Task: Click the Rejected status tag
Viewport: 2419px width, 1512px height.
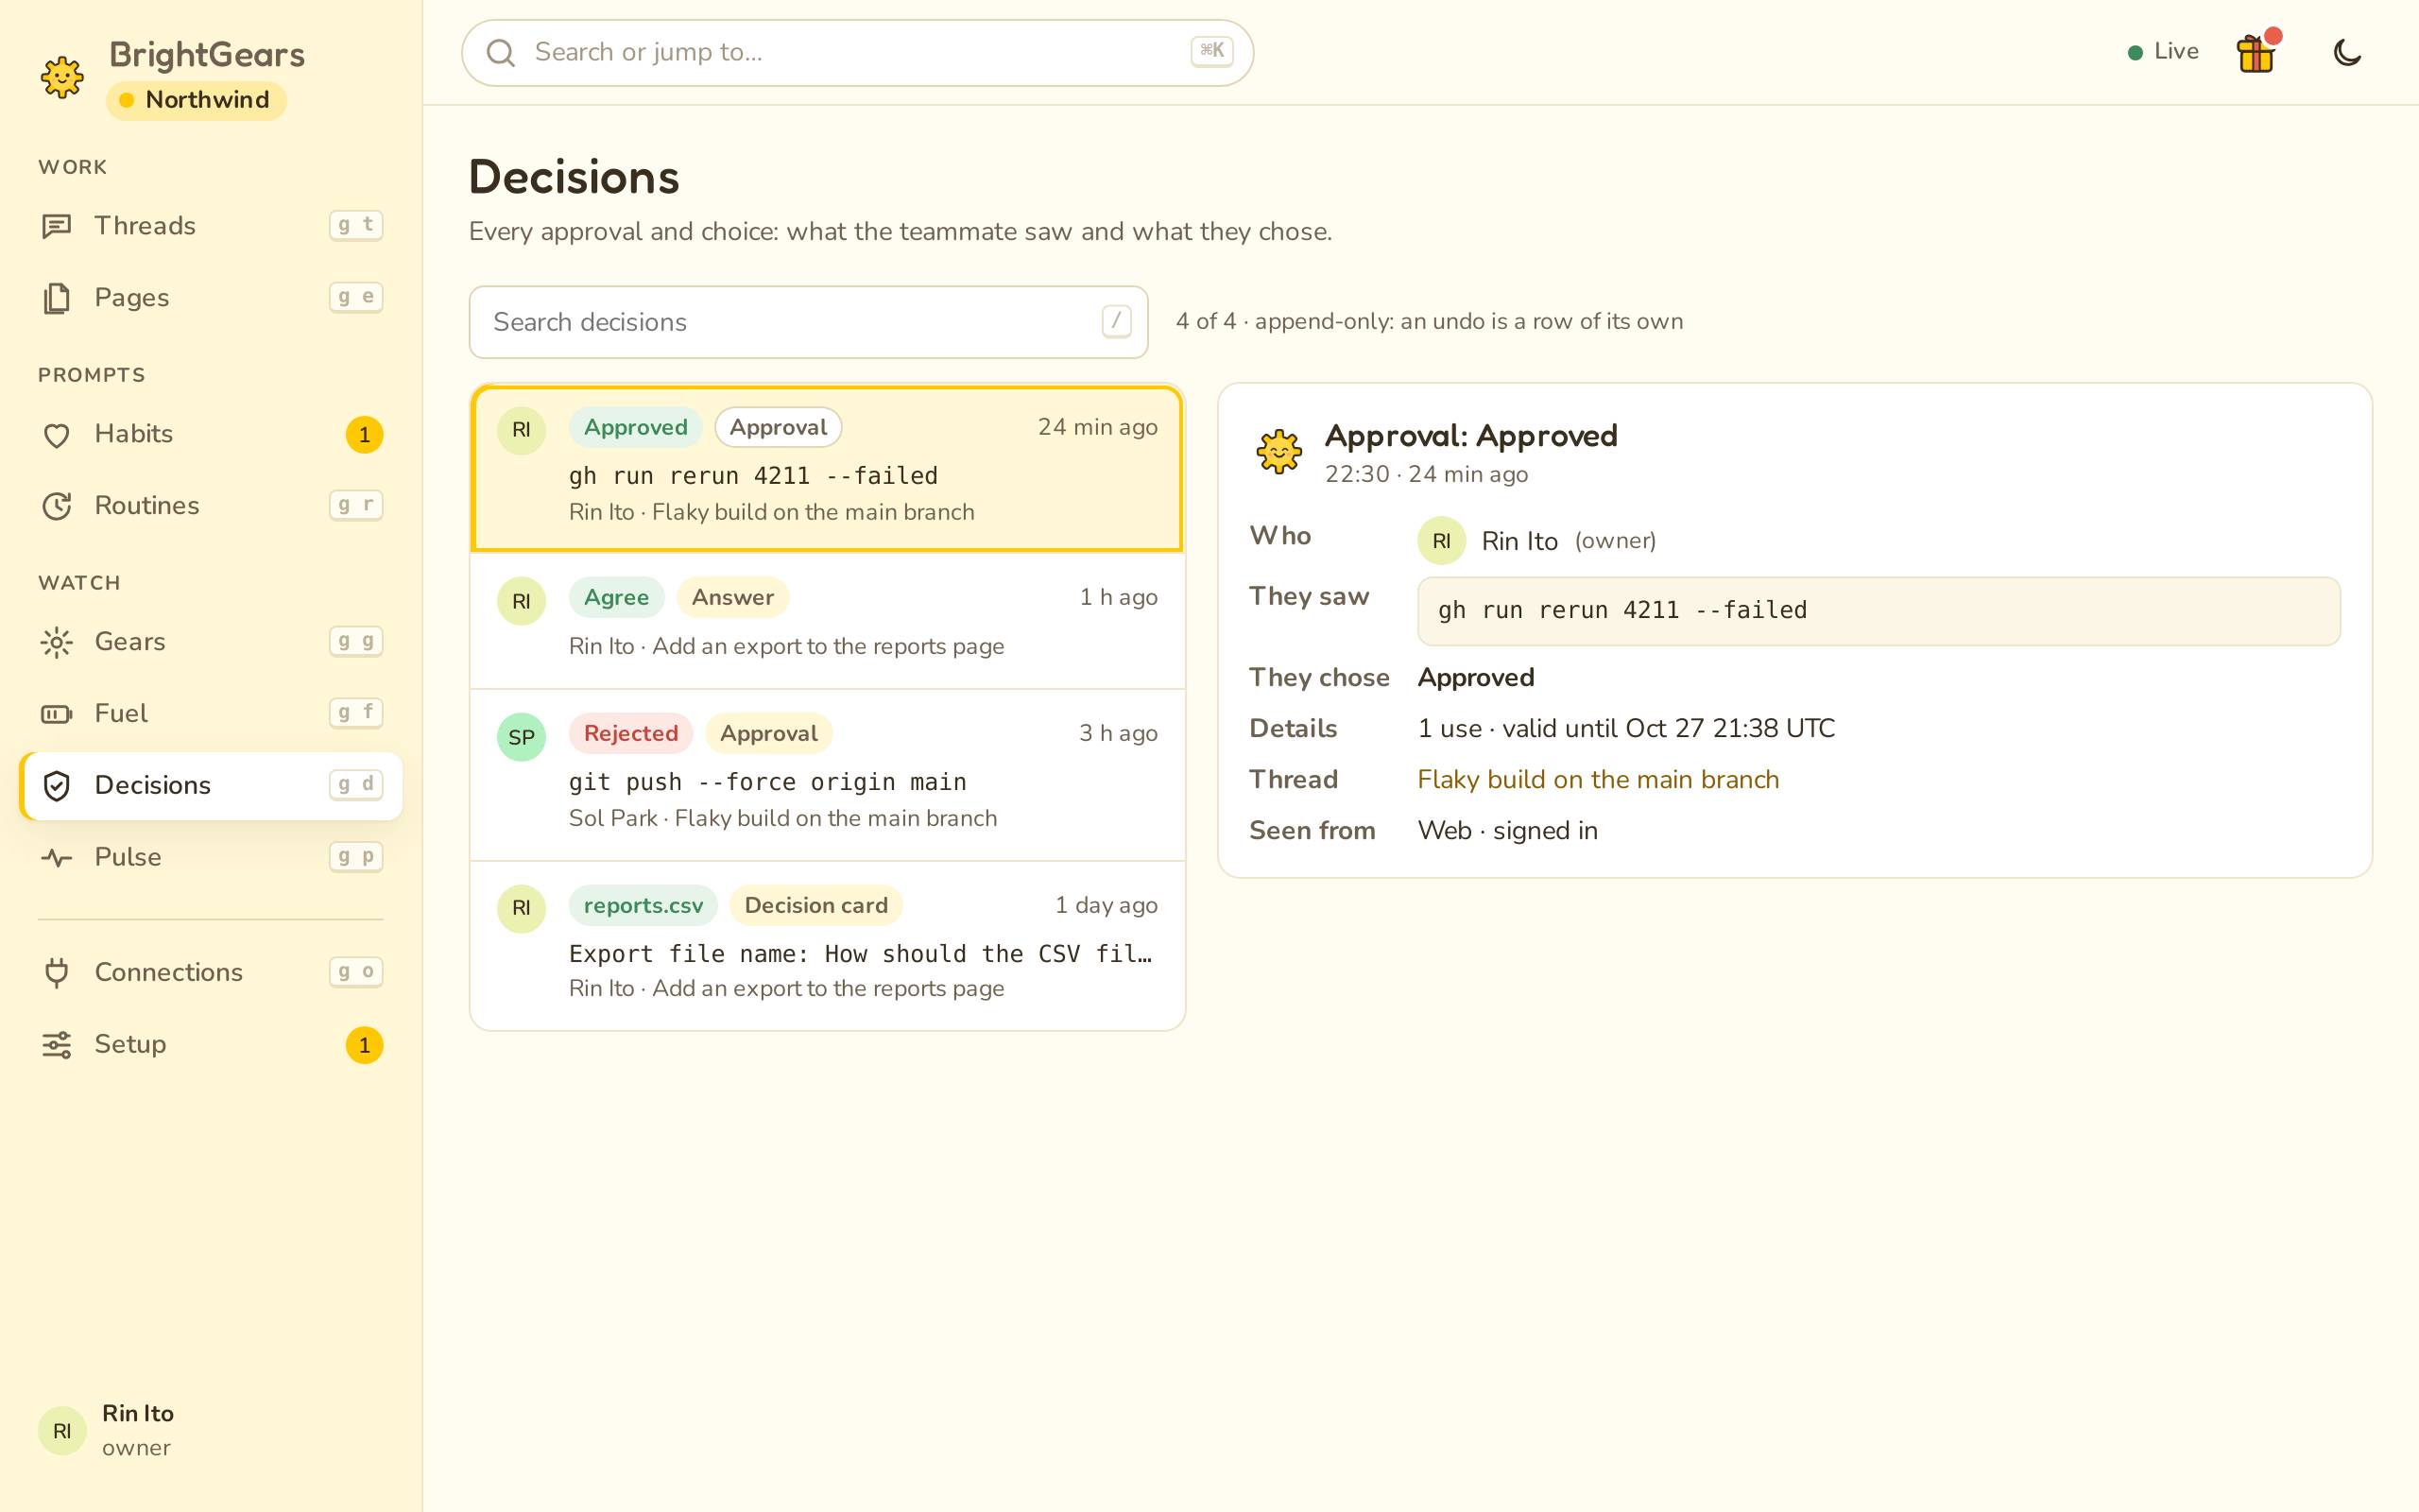Action: click(x=631, y=733)
